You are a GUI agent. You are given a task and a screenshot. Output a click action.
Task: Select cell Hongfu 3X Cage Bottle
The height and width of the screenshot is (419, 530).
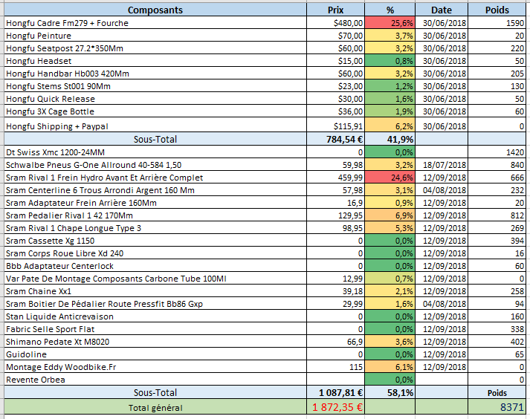click(155, 111)
